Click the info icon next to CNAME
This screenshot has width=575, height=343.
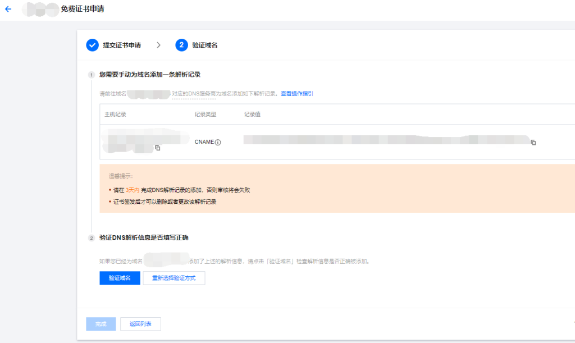point(218,143)
